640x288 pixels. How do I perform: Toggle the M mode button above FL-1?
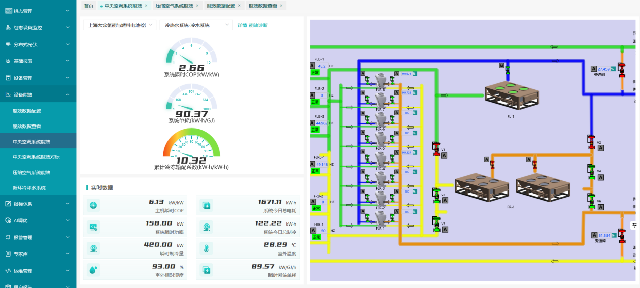[x=501, y=66]
